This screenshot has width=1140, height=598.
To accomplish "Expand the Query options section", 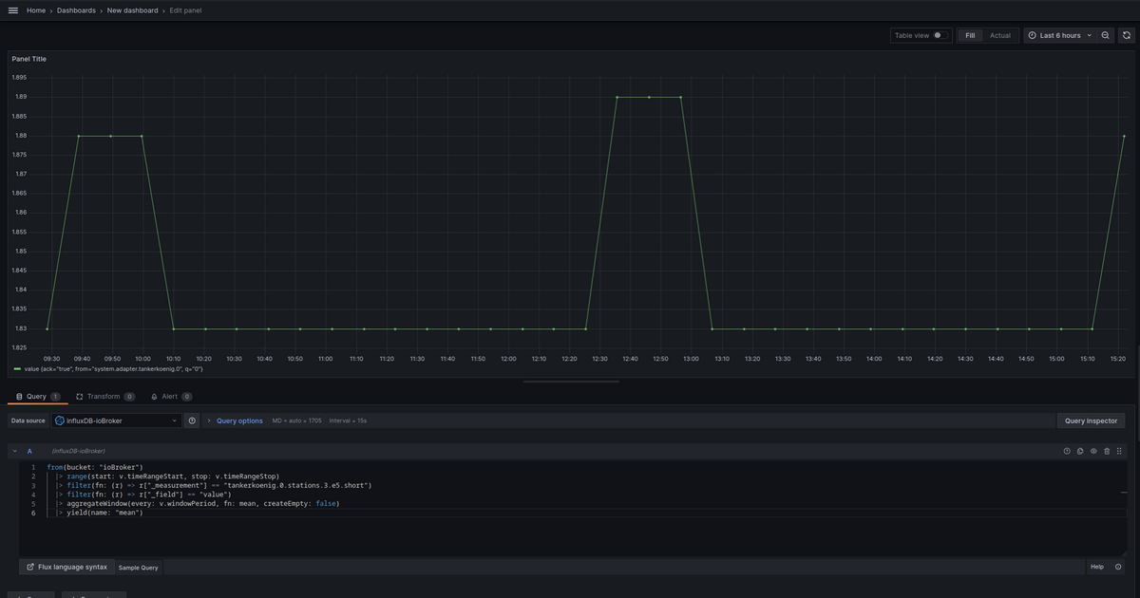I will (238, 420).
